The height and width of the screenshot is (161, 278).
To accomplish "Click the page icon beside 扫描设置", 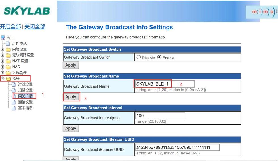I will (x=14, y=90).
